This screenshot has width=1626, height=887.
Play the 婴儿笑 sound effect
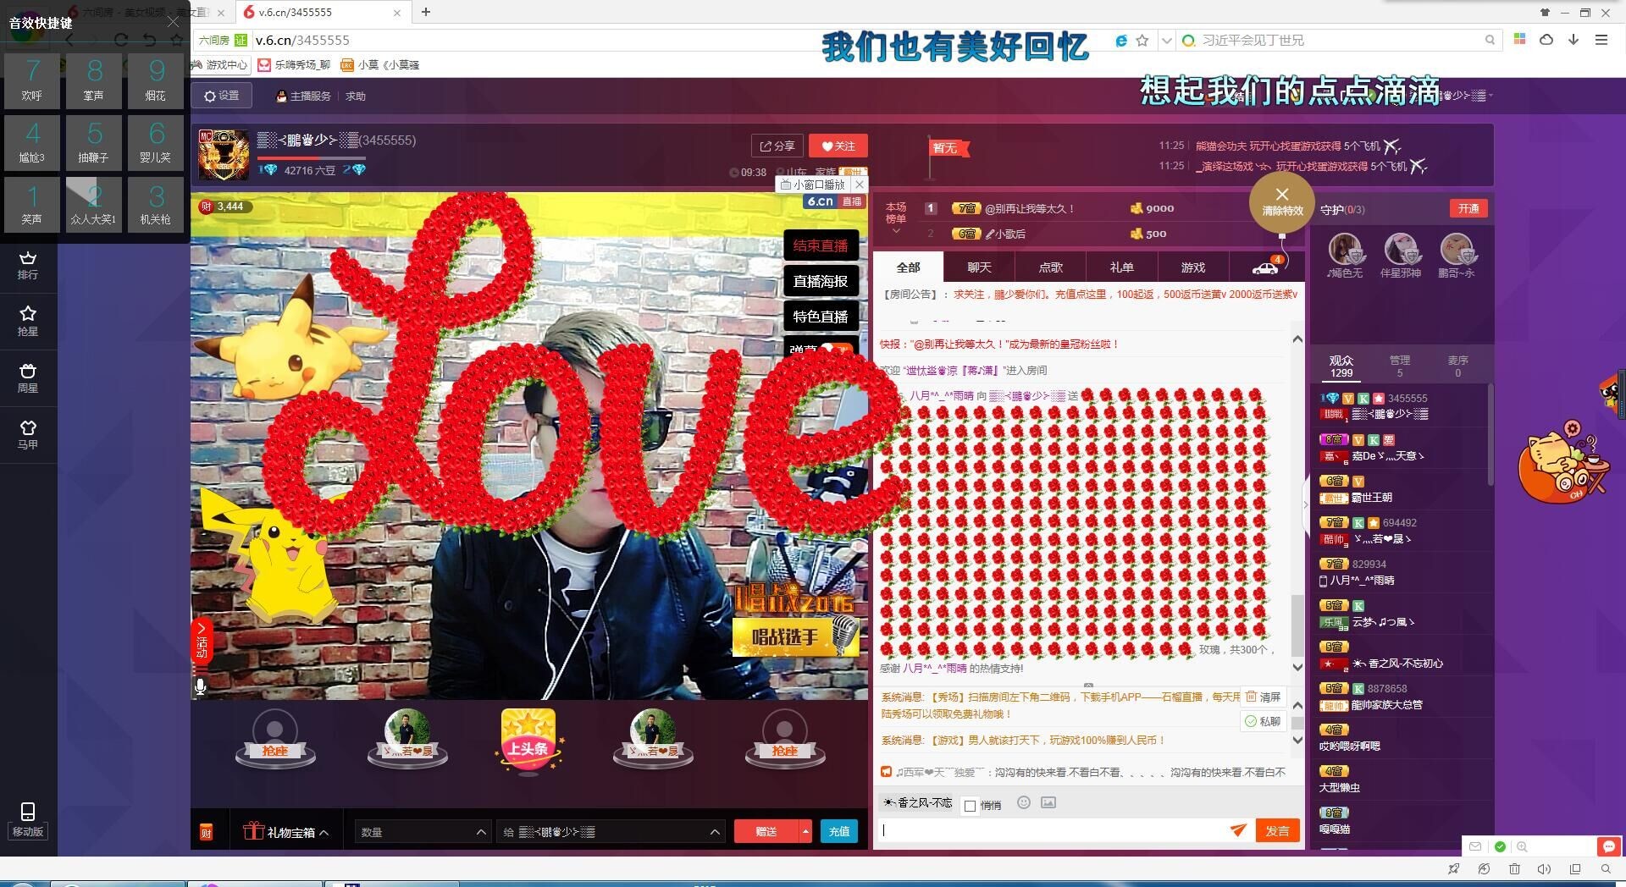pyautogui.click(x=156, y=143)
